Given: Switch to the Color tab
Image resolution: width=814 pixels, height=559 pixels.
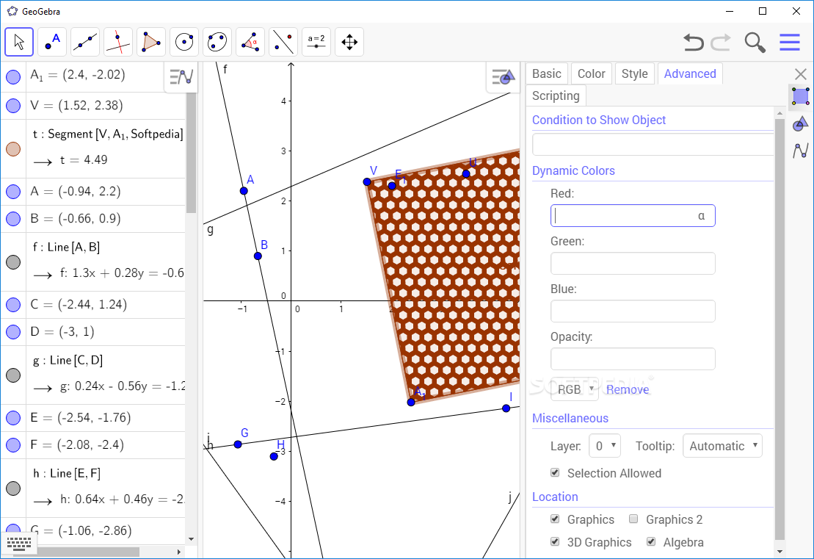Looking at the screenshot, I should click(592, 73).
